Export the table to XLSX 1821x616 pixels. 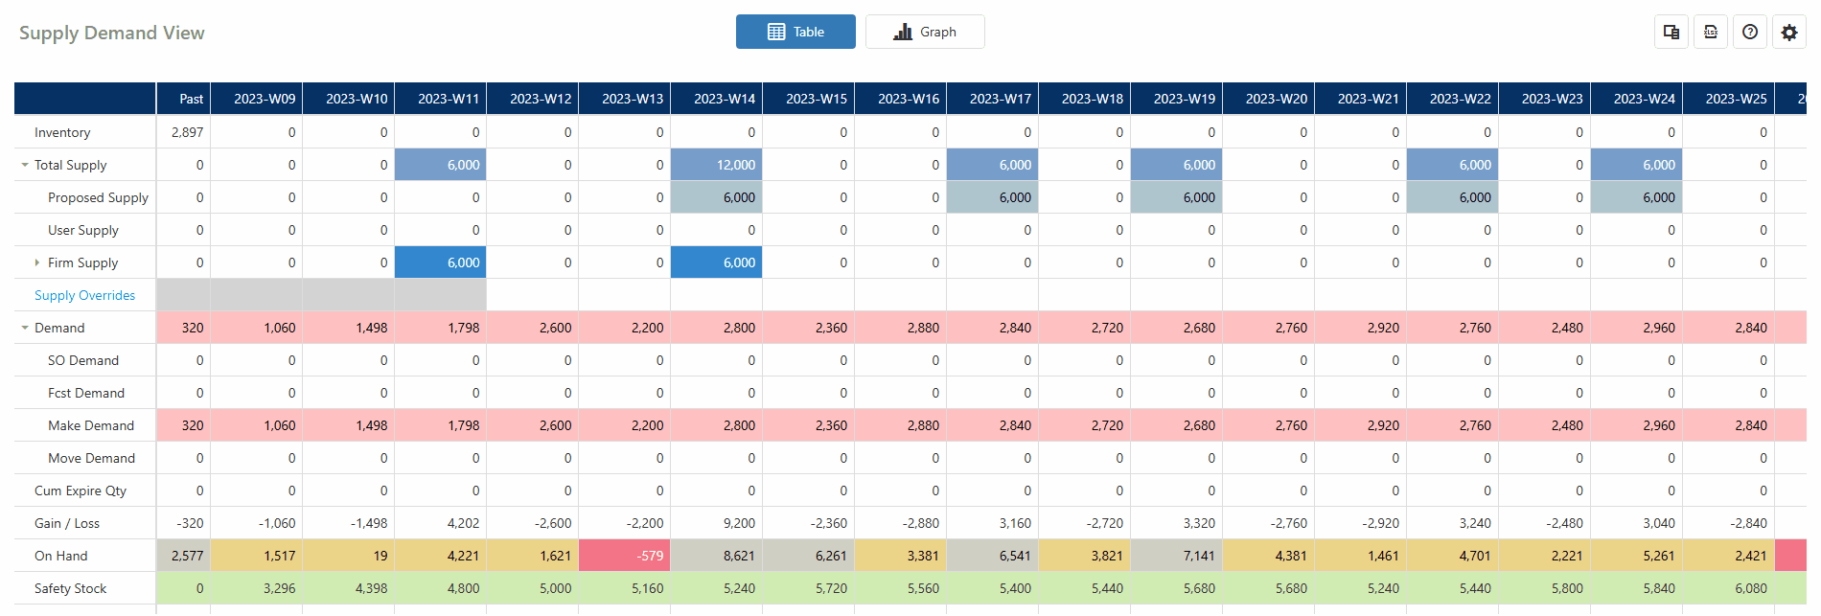(x=1711, y=32)
